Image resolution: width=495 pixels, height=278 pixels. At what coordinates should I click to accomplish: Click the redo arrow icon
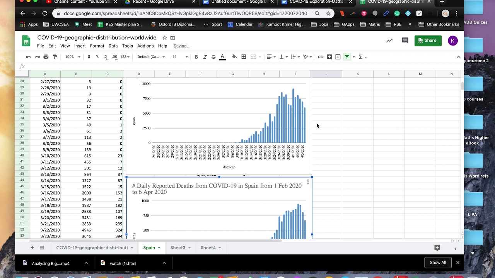pyautogui.click(x=37, y=57)
